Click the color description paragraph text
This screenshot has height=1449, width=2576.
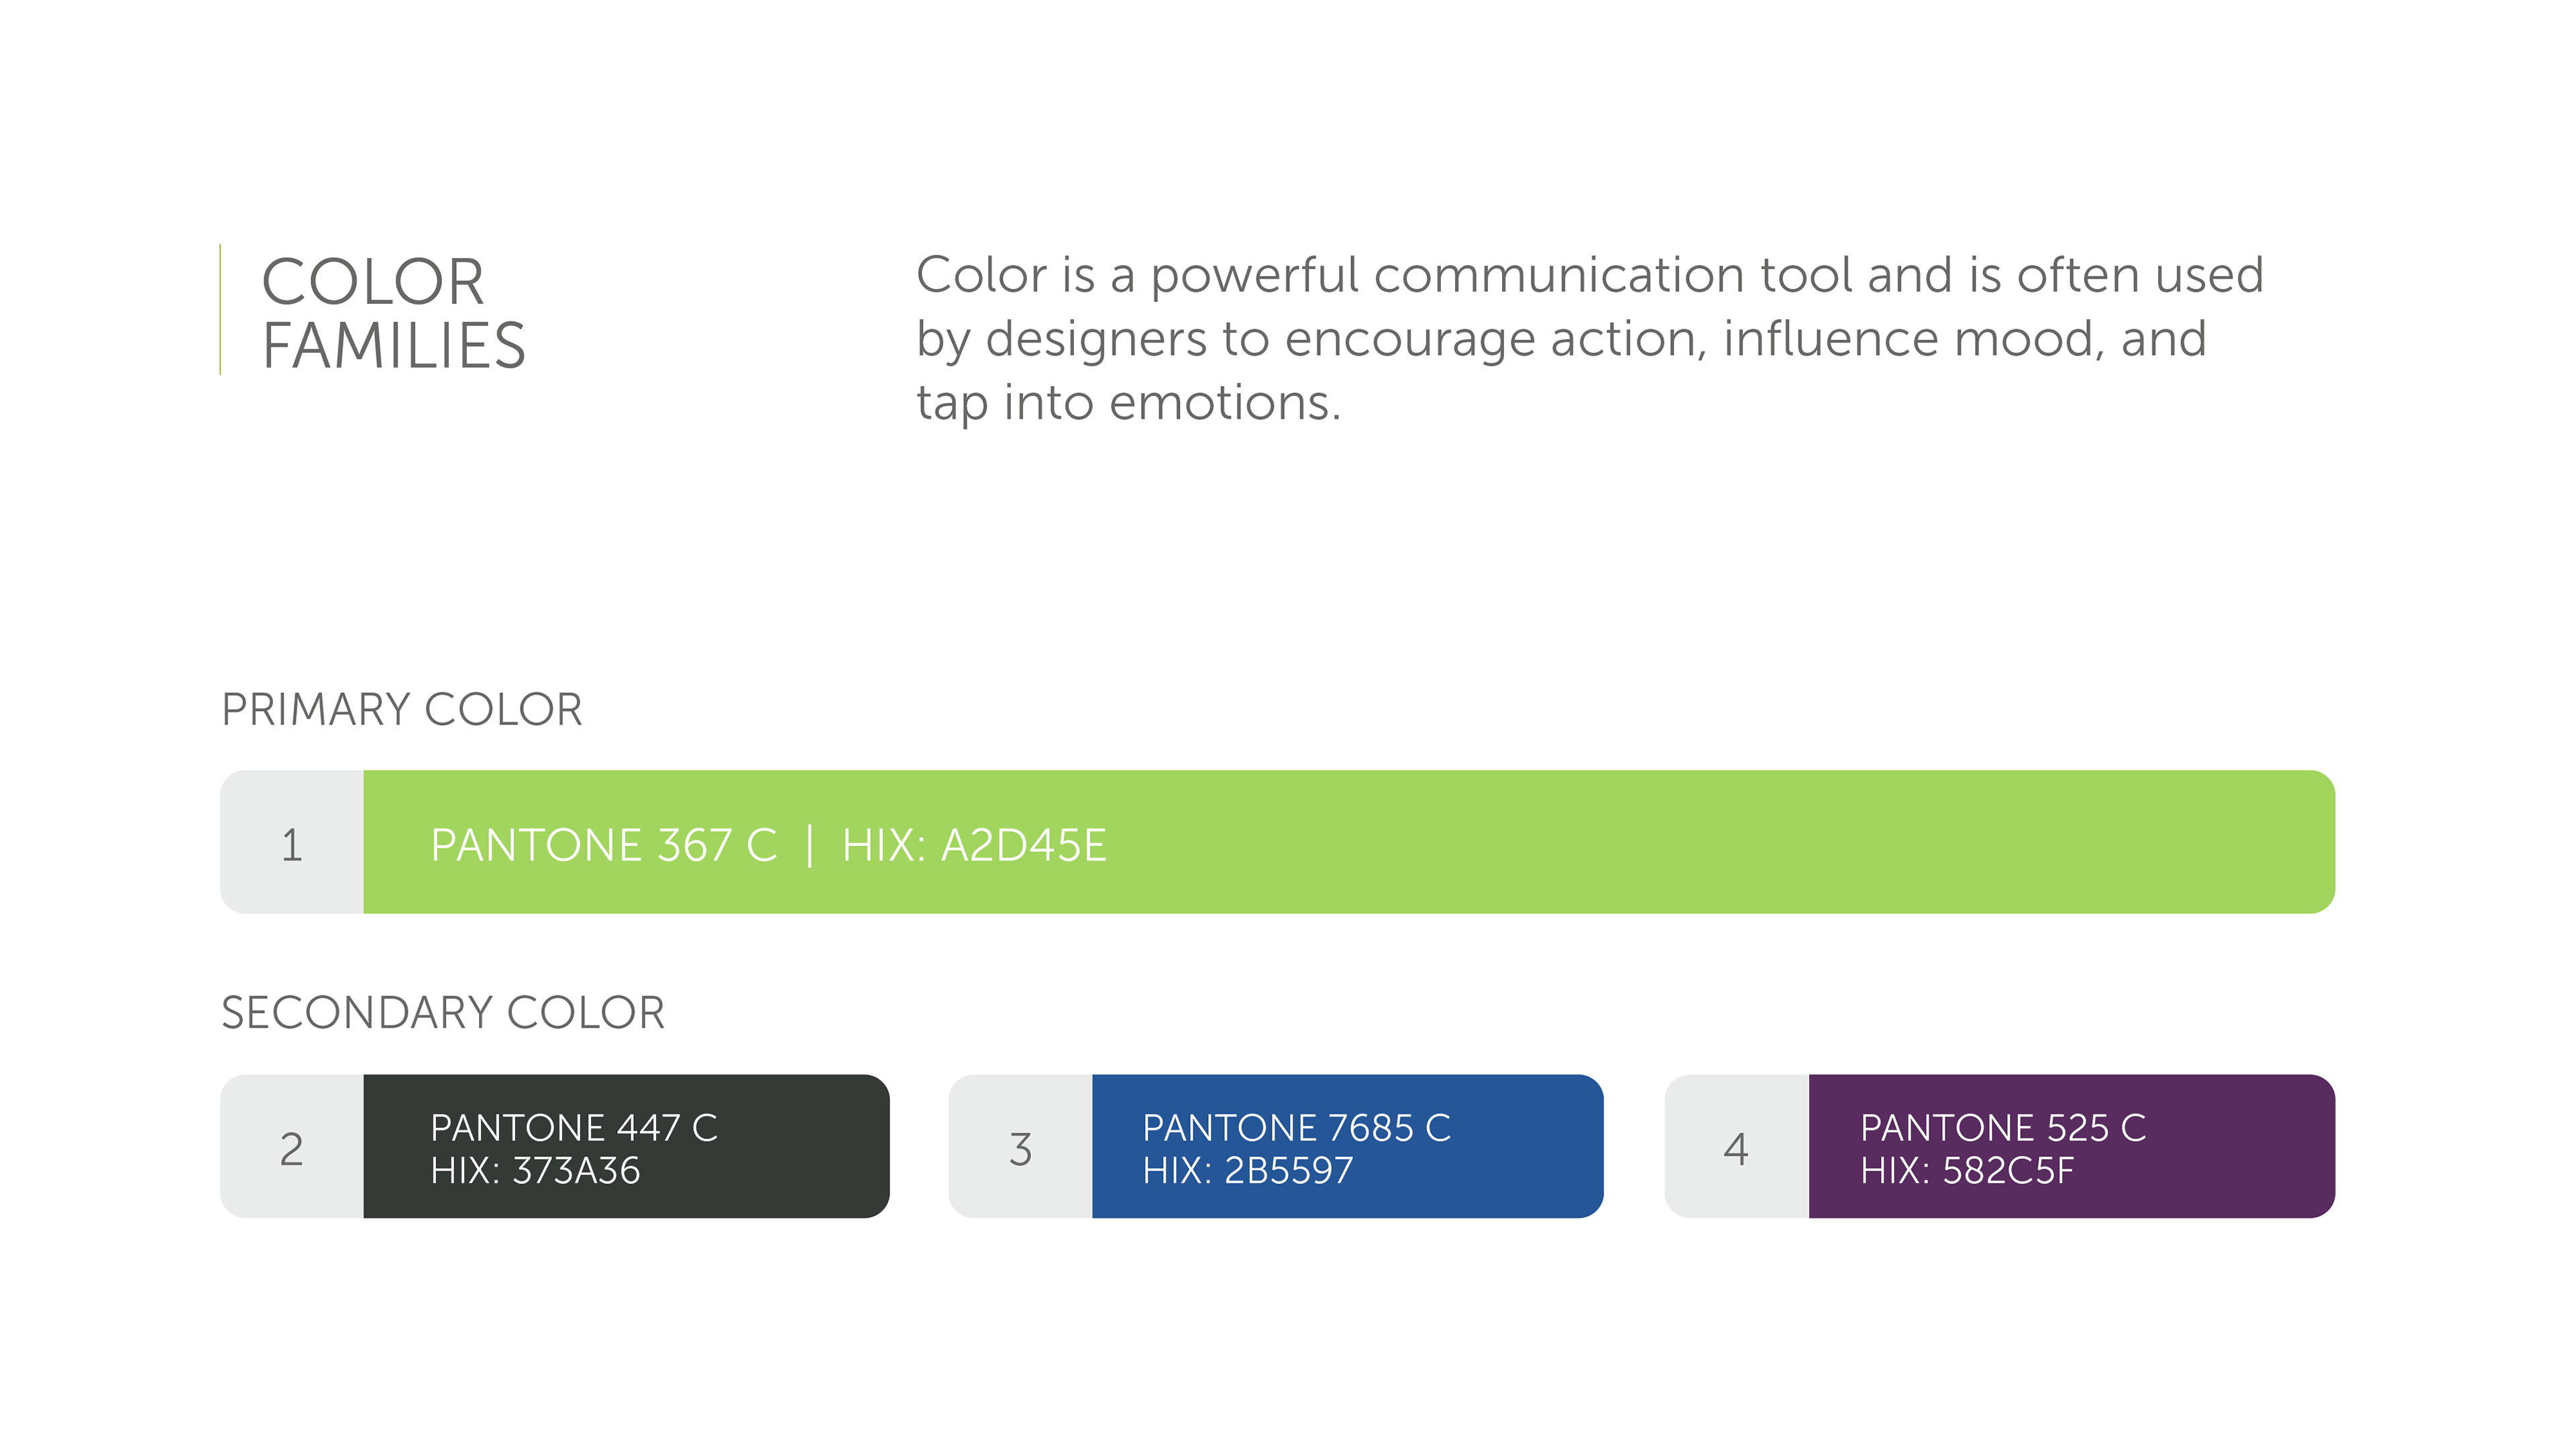coord(1588,338)
